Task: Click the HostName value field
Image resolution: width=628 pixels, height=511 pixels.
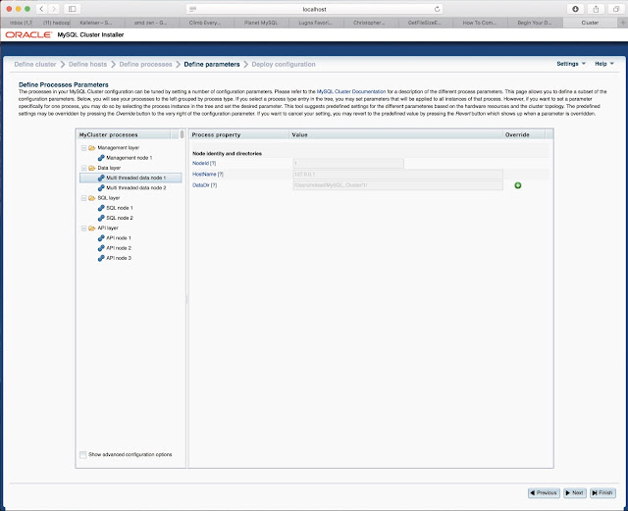Action: point(397,175)
